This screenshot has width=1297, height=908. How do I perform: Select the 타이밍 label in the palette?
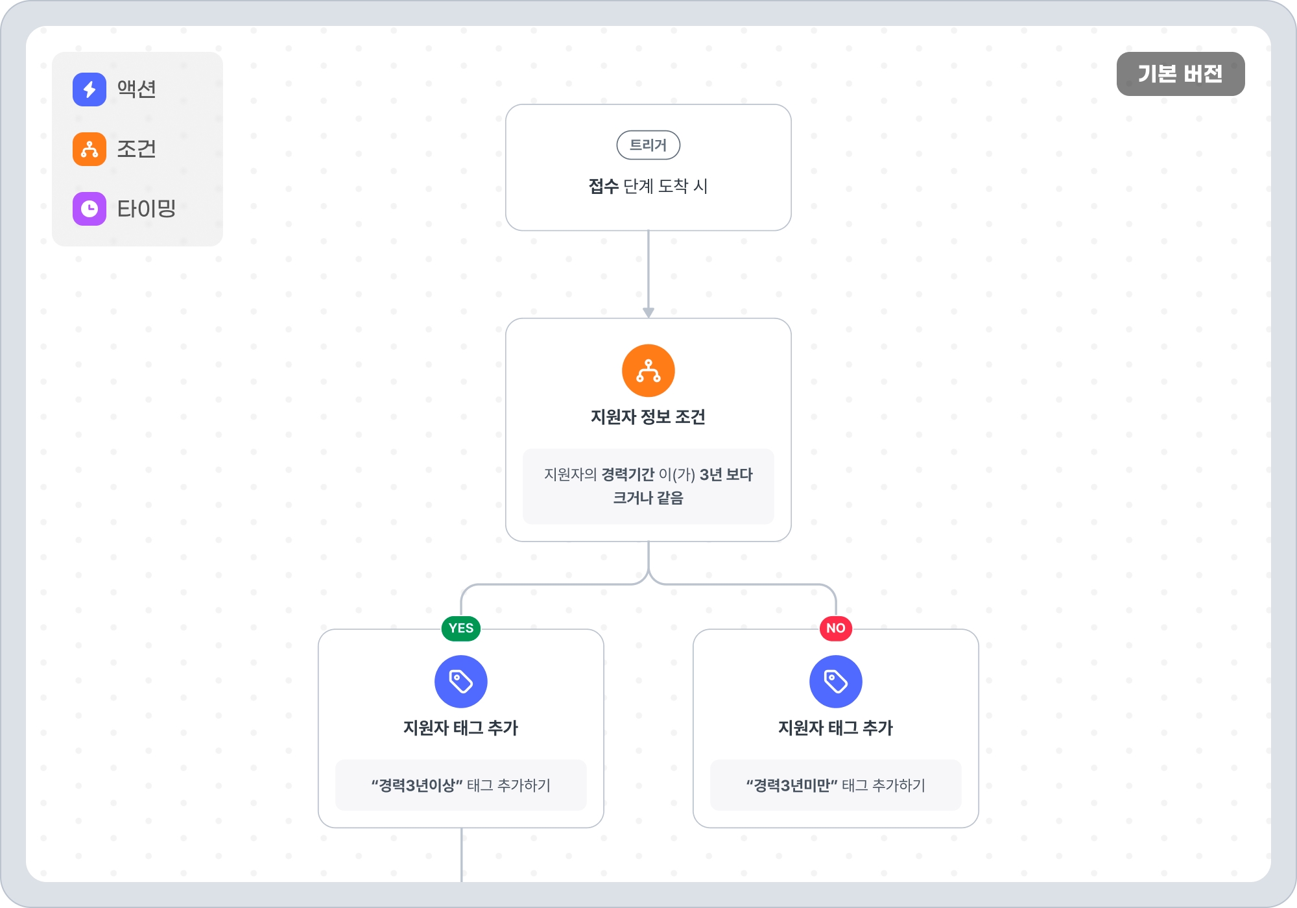click(147, 209)
